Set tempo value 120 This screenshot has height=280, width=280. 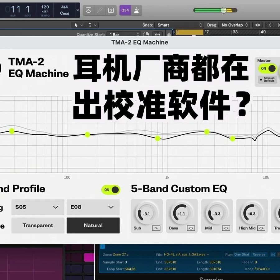tap(45, 7)
